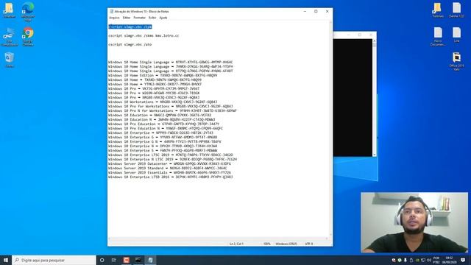Open the Microsoft Edge desktop shortcut

pos(28,12)
